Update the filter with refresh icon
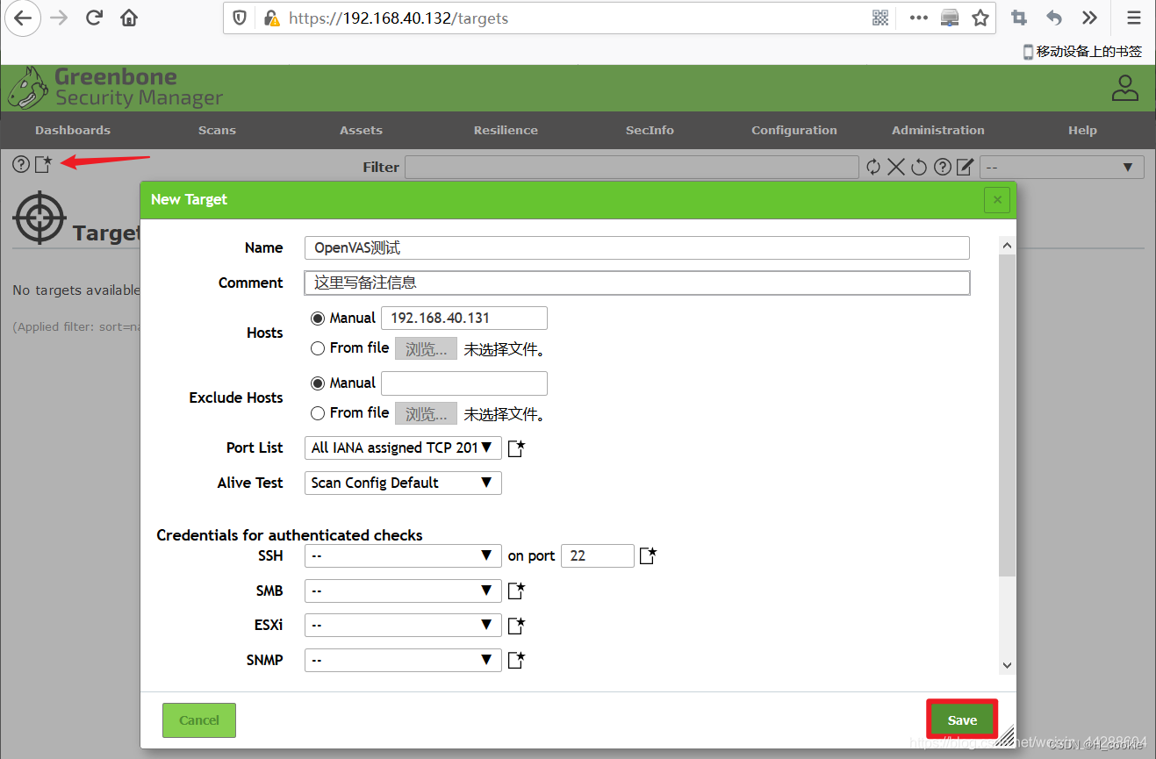The height and width of the screenshot is (759, 1156). [x=872, y=167]
